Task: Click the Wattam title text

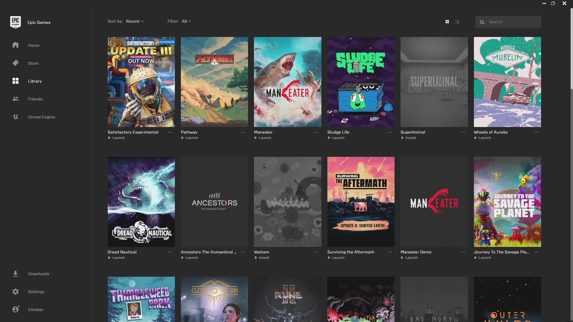Action: 261,252
